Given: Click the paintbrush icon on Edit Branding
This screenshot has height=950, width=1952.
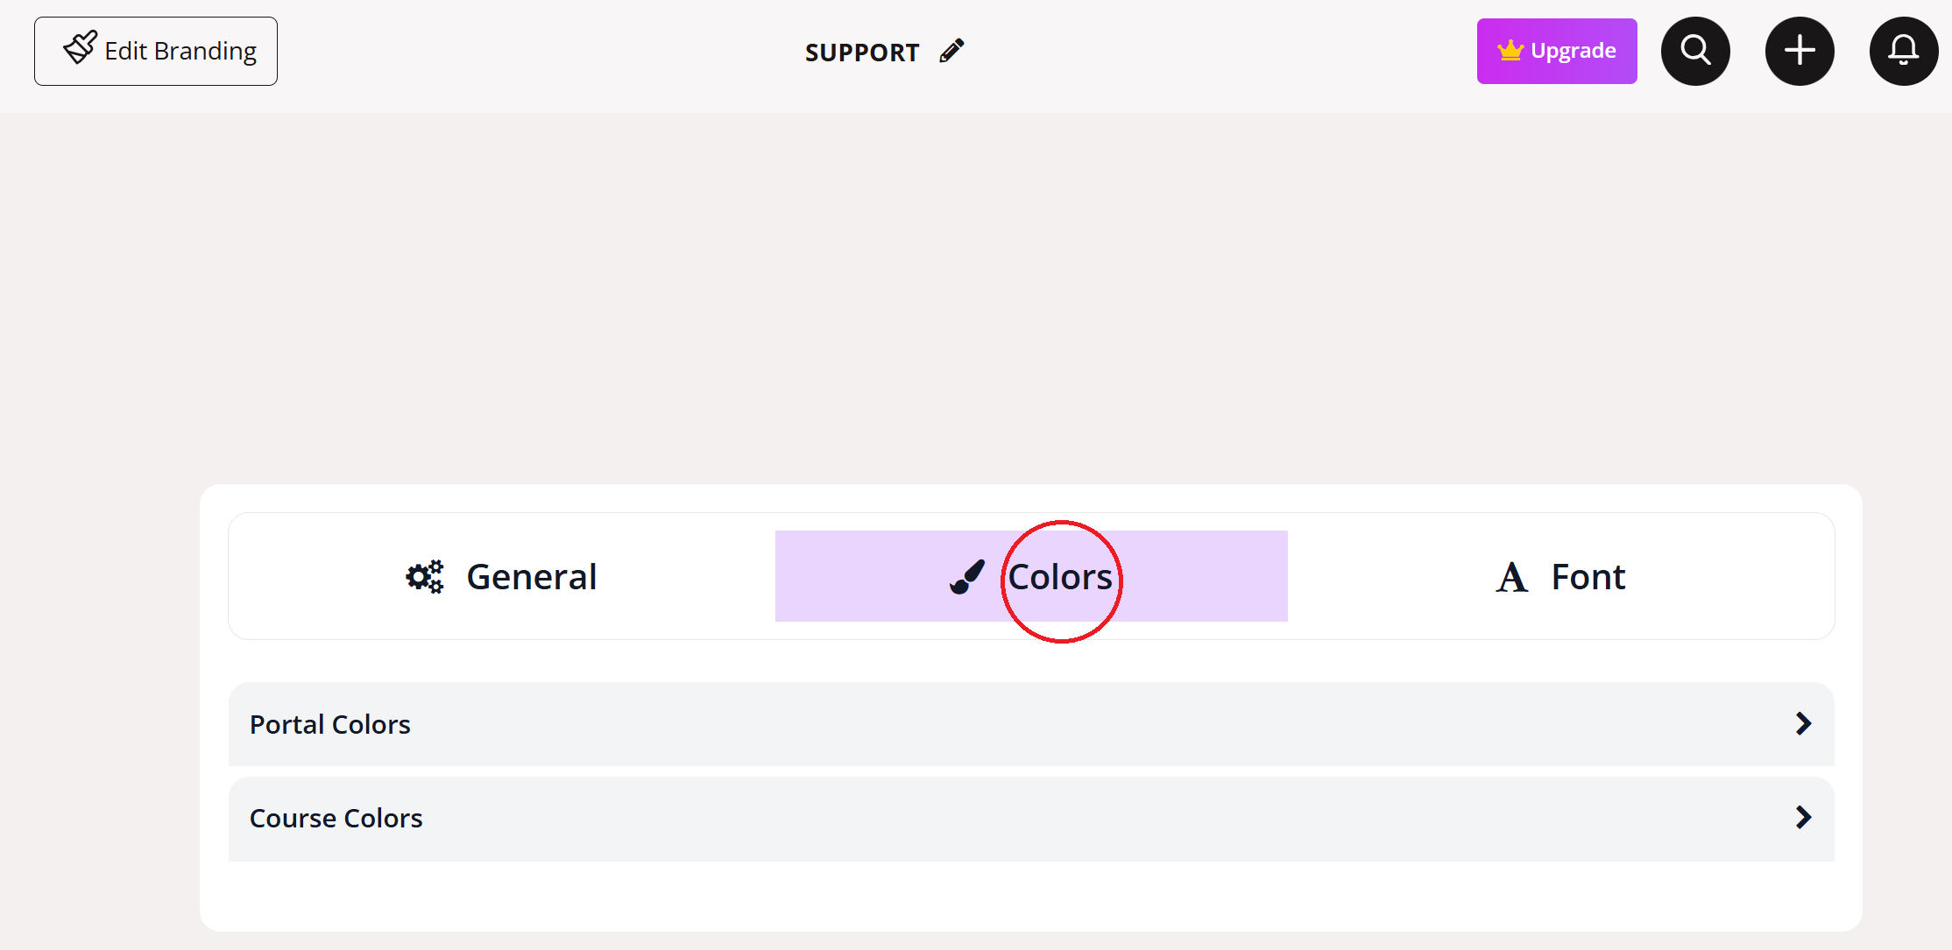Looking at the screenshot, I should point(80,48).
